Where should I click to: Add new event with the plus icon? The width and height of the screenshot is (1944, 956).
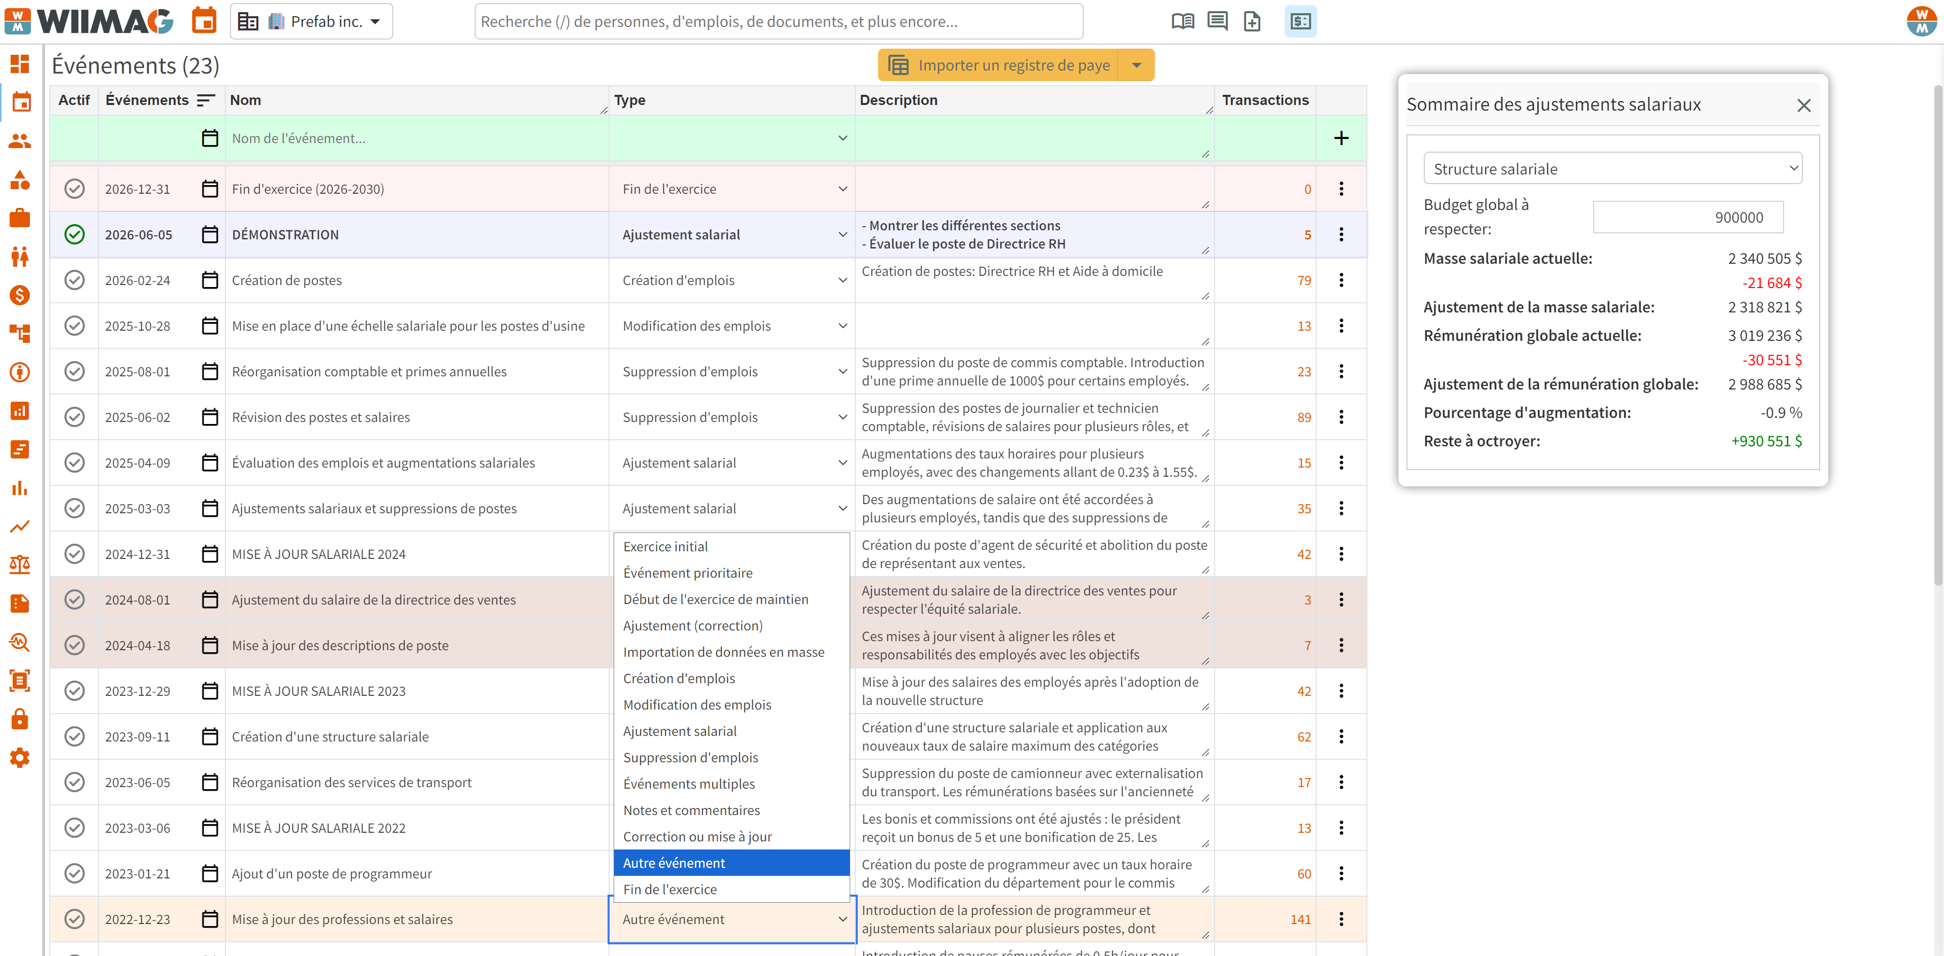pyautogui.click(x=1341, y=138)
